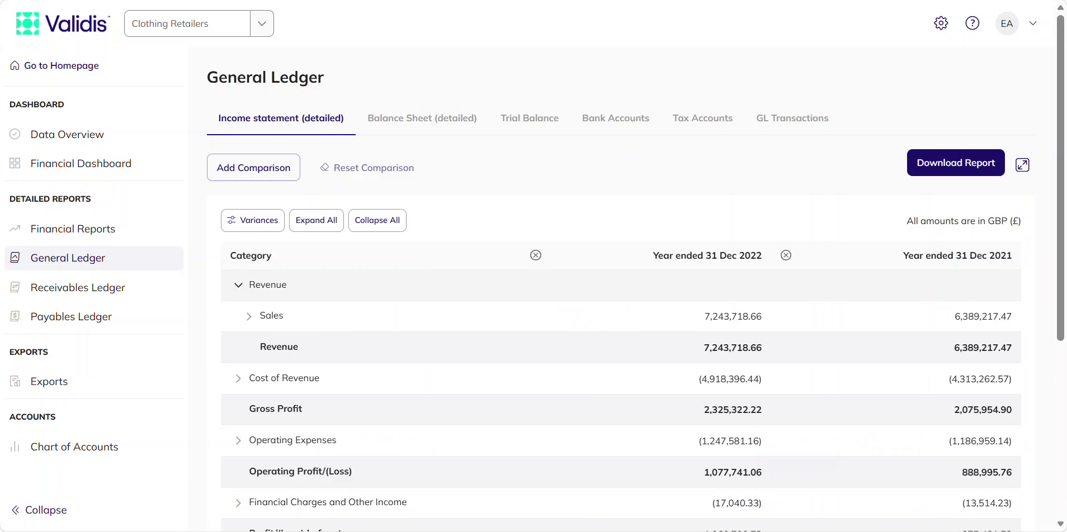This screenshot has width=1067, height=532.
Task: Switch to Balance Sheet (detailed) tab
Action: (422, 118)
